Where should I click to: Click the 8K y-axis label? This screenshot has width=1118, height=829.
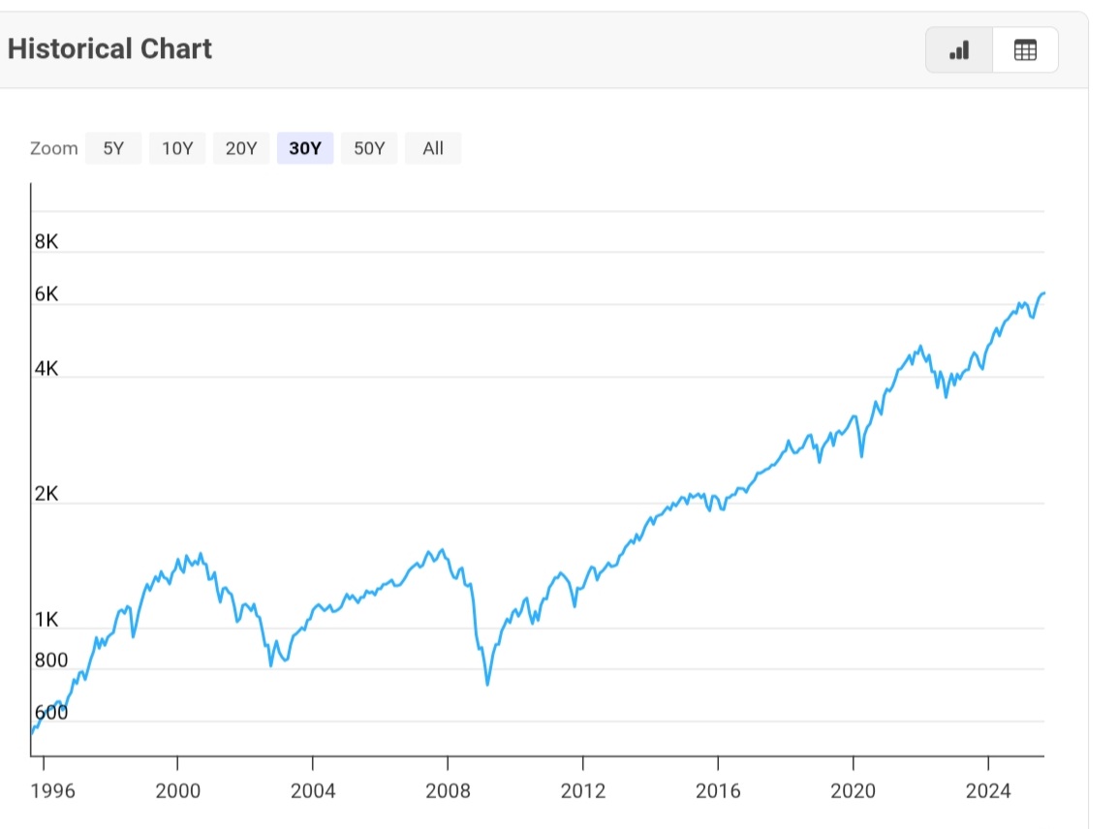pos(47,242)
